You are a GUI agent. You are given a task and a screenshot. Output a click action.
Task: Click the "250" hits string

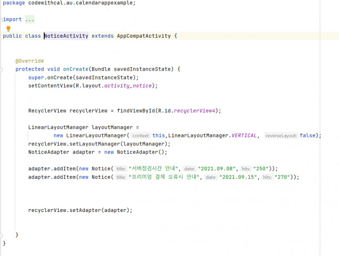point(260,169)
